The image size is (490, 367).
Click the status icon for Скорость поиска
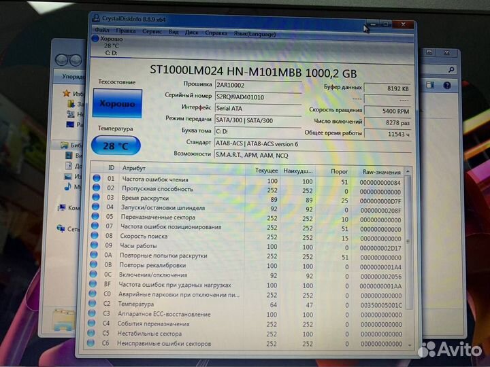(x=95, y=235)
